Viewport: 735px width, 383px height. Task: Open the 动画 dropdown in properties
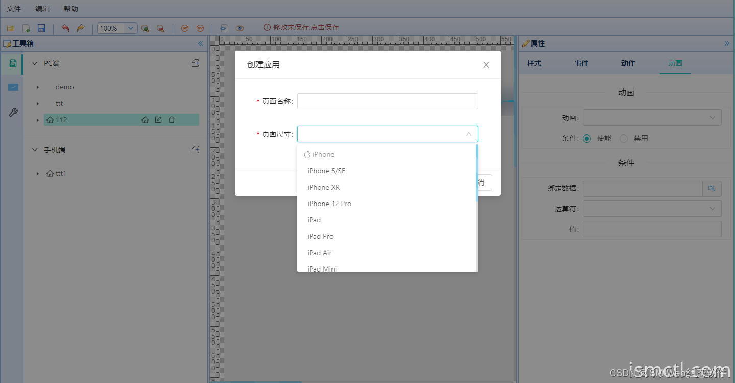point(652,118)
